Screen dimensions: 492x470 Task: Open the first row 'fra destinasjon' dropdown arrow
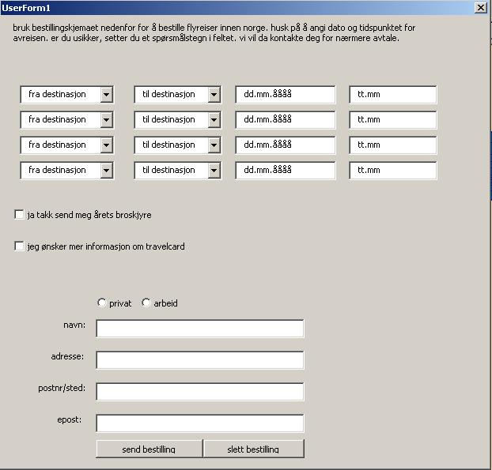tap(106, 94)
